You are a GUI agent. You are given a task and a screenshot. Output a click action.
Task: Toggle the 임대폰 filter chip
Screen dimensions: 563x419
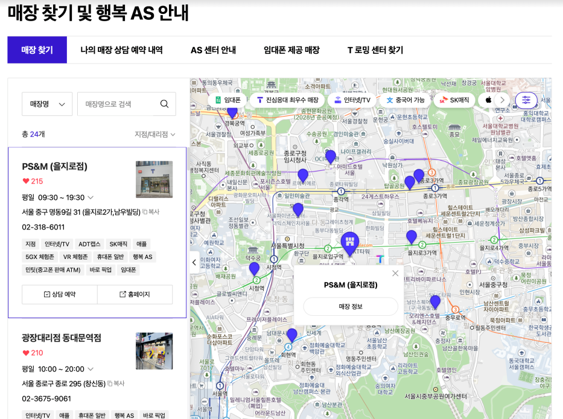tap(228, 100)
